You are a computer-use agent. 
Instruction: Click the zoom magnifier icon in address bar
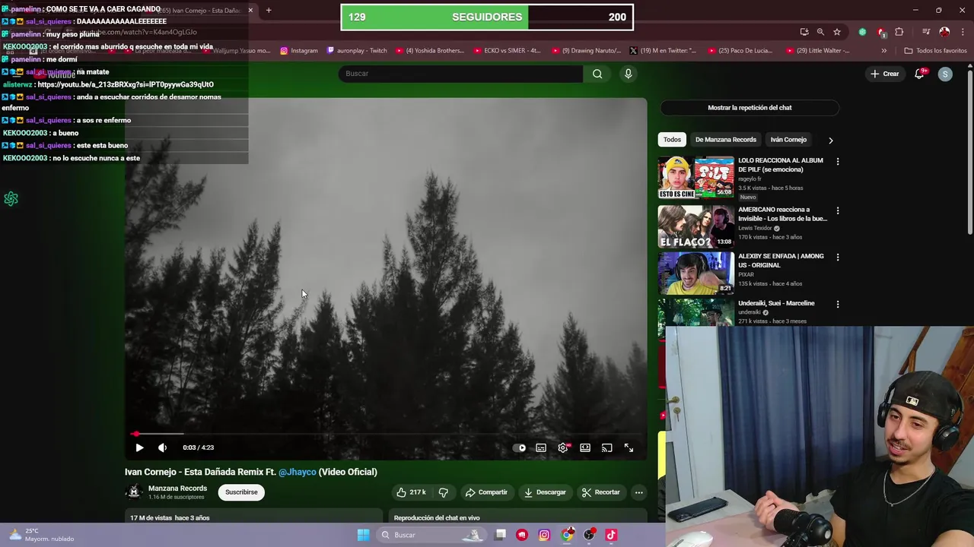tap(820, 32)
